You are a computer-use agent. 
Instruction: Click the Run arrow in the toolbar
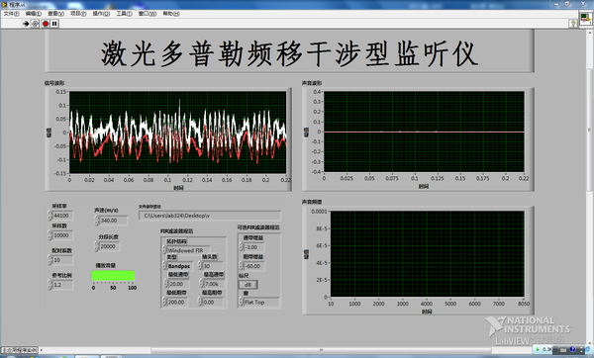tap(26, 24)
